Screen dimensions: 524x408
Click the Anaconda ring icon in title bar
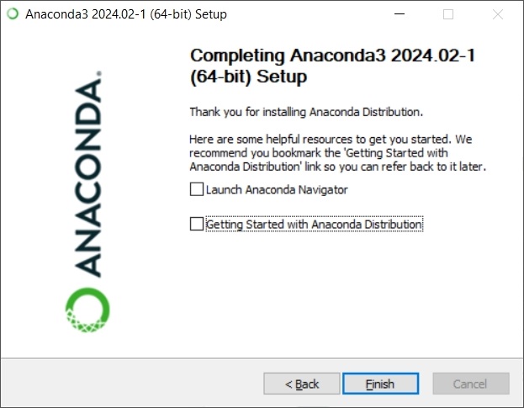pyautogui.click(x=13, y=14)
